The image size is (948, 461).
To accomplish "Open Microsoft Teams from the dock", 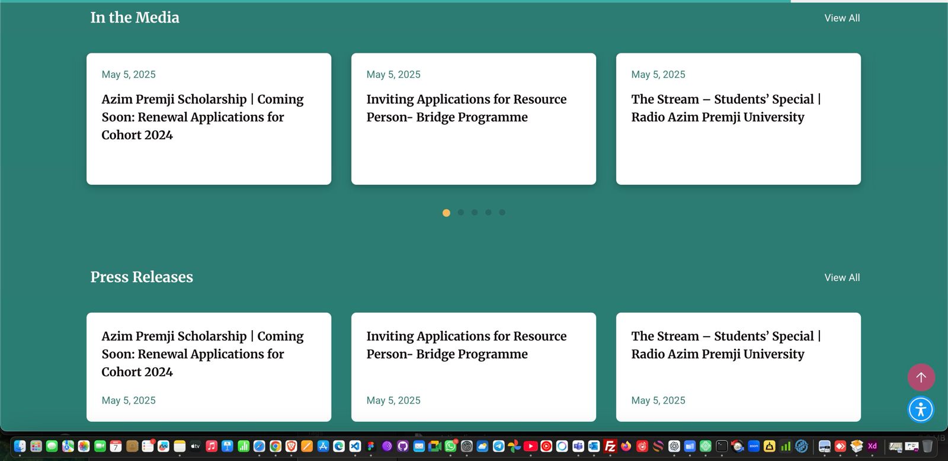I will pos(578,446).
